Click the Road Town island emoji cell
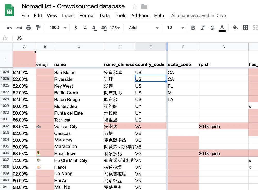 45,153
